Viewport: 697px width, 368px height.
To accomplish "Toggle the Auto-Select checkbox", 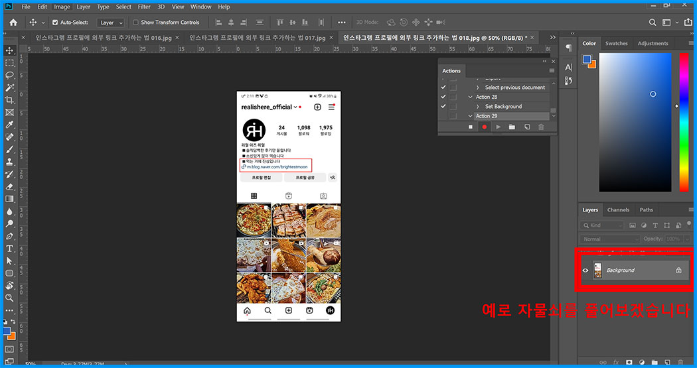I will [x=55, y=22].
